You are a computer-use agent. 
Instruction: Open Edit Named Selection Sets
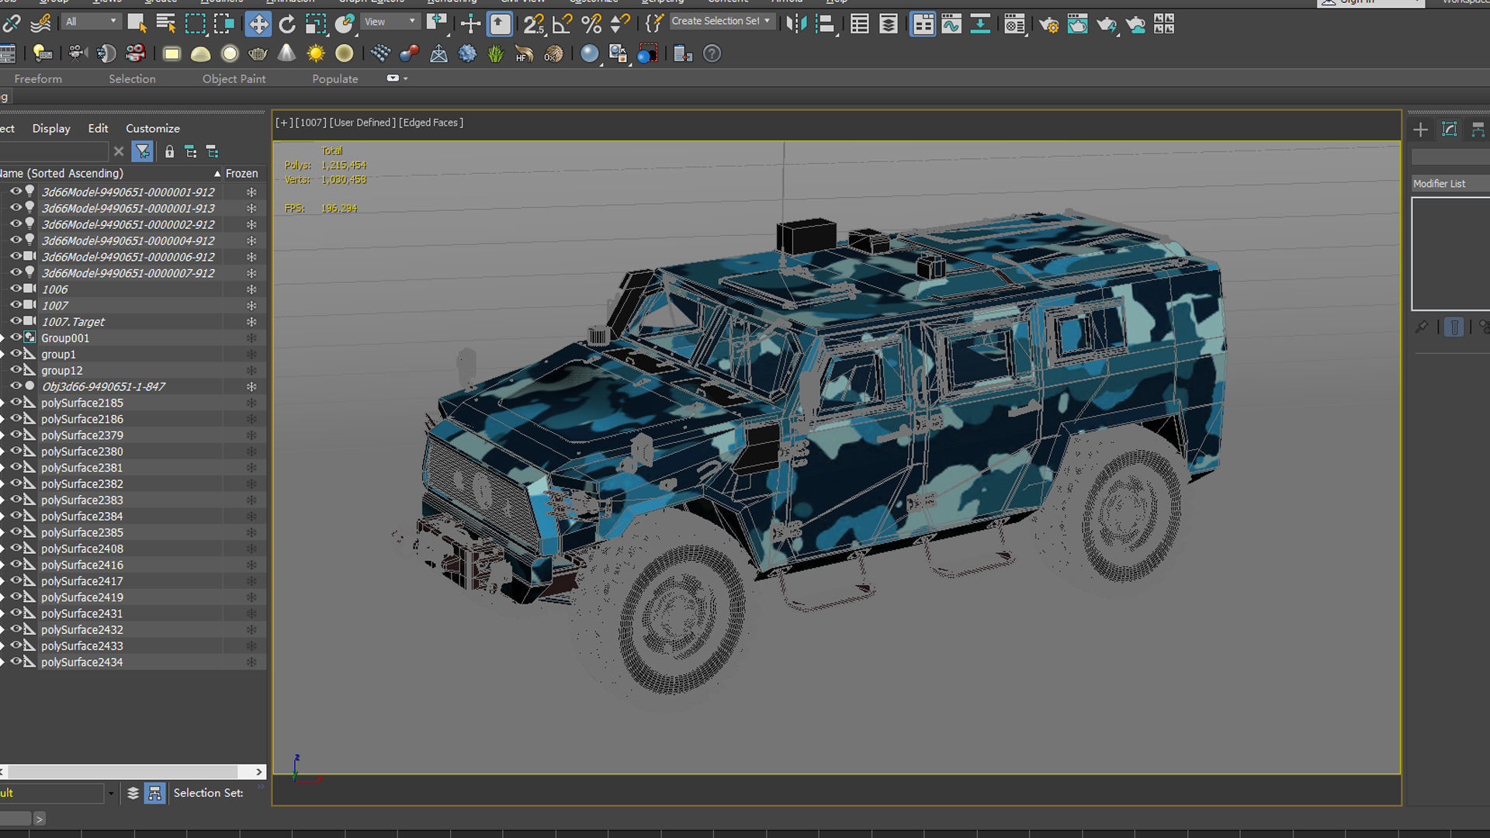[654, 24]
